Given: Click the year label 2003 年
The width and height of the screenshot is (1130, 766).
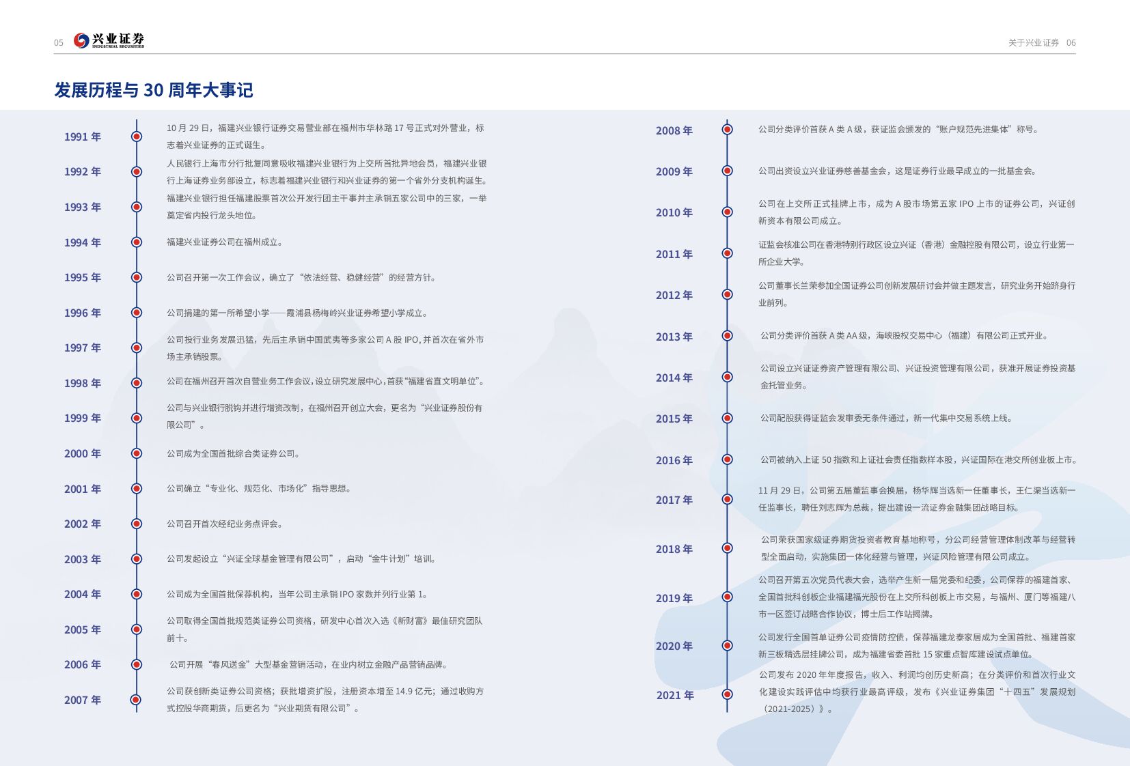Looking at the screenshot, I should (83, 559).
